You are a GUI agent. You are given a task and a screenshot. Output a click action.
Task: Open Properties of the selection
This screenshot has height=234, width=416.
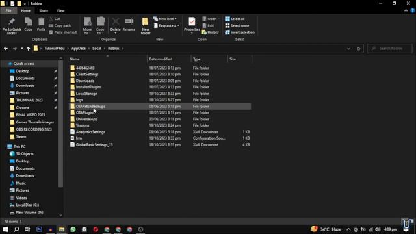click(192, 26)
